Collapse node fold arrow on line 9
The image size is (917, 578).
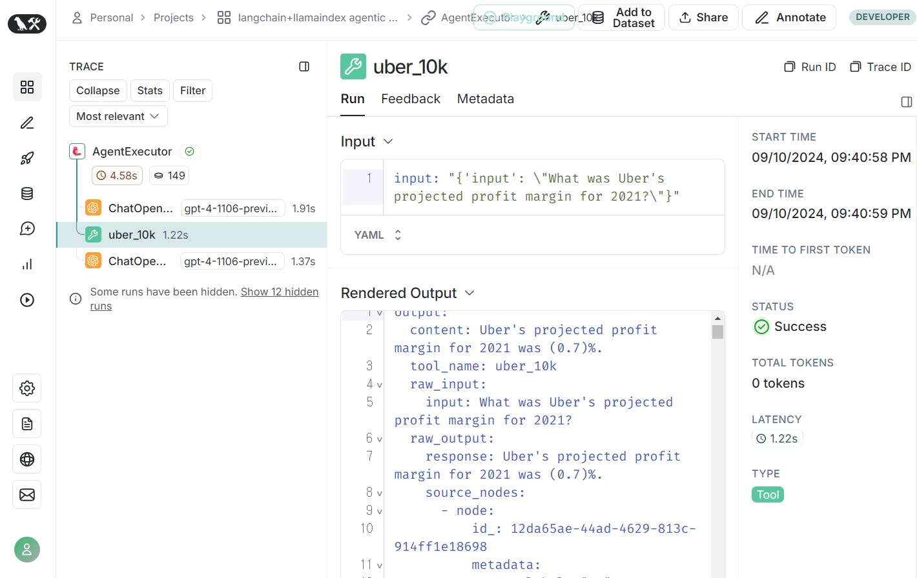[379, 511]
